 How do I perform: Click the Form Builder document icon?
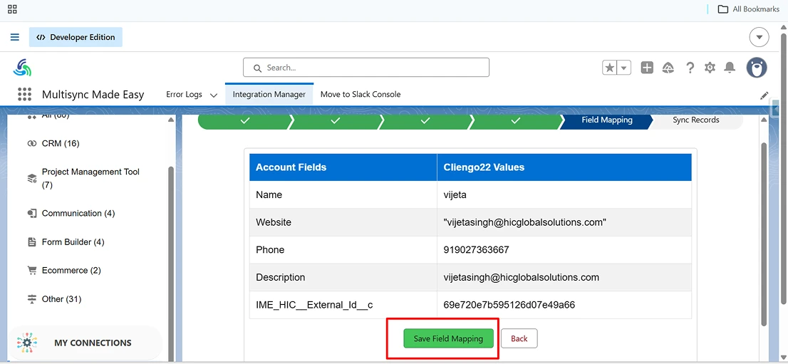click(x=31, y=242)
